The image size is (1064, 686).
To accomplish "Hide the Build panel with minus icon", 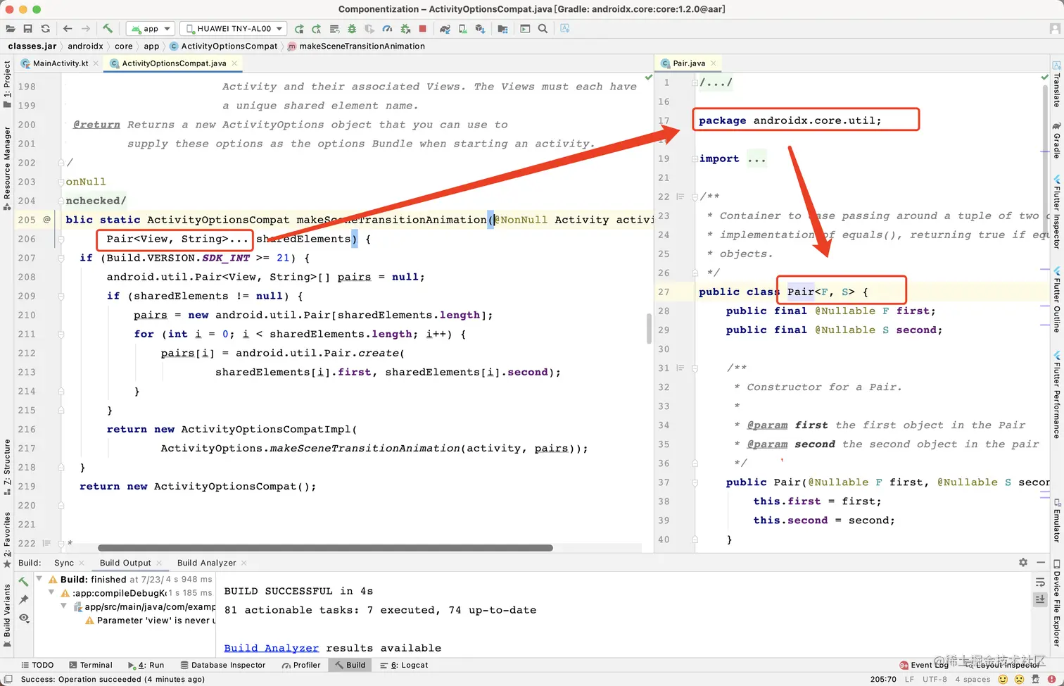I will click(x=1041, y=562).
